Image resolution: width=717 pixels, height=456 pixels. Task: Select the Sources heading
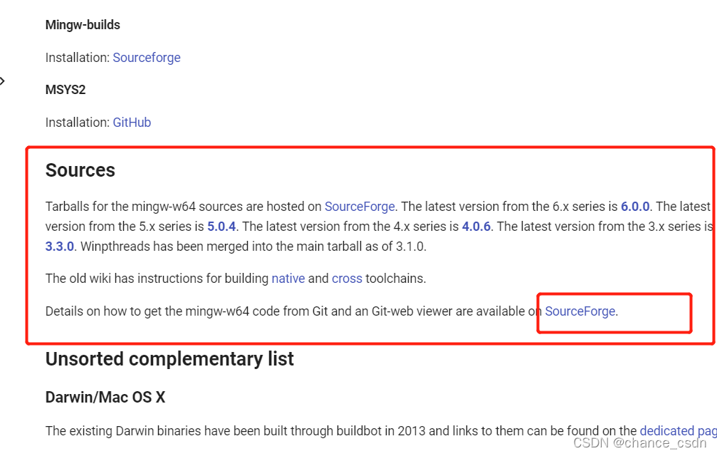pyautogui.click(x=80, y=170)
